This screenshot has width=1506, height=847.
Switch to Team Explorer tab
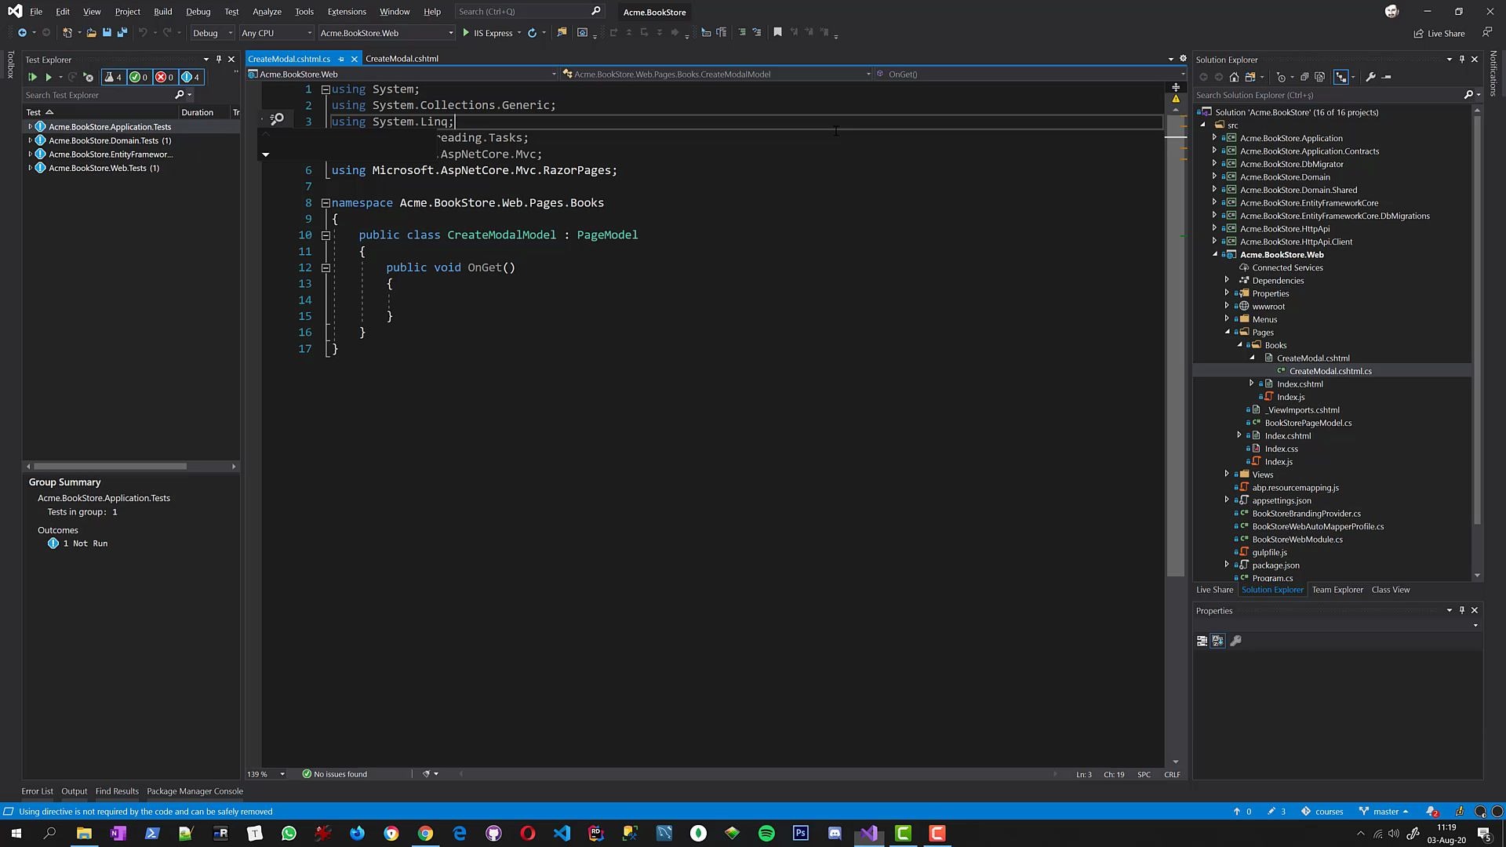[x=1337, y=590]
